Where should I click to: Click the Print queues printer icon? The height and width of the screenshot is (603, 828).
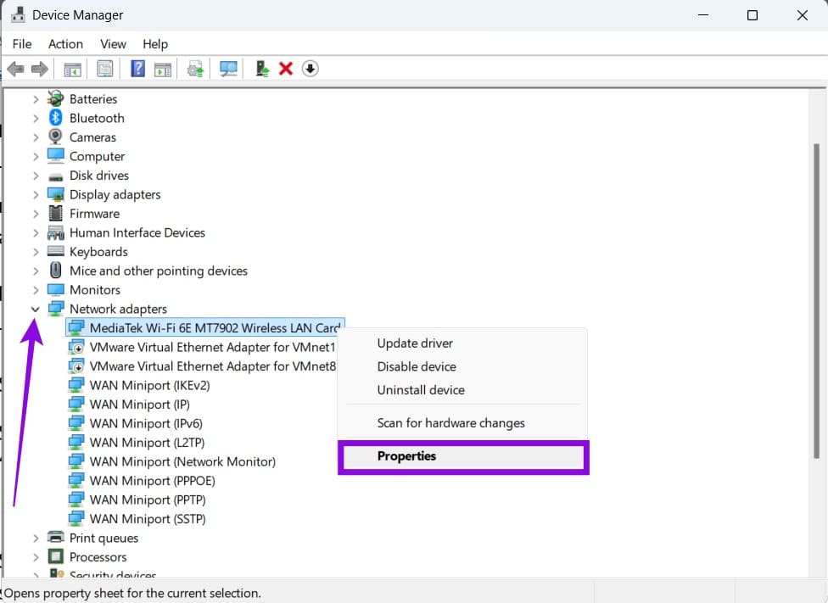[55, 538]
